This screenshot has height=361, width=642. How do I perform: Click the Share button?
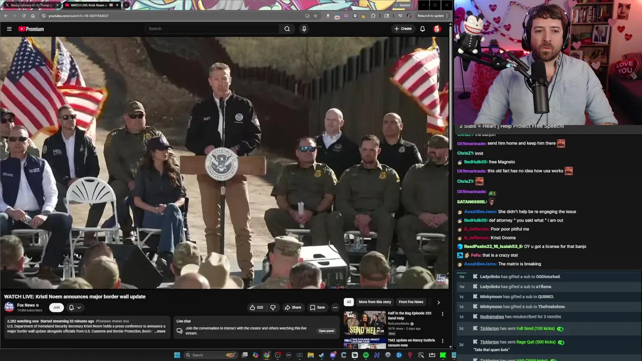[293, 307]
